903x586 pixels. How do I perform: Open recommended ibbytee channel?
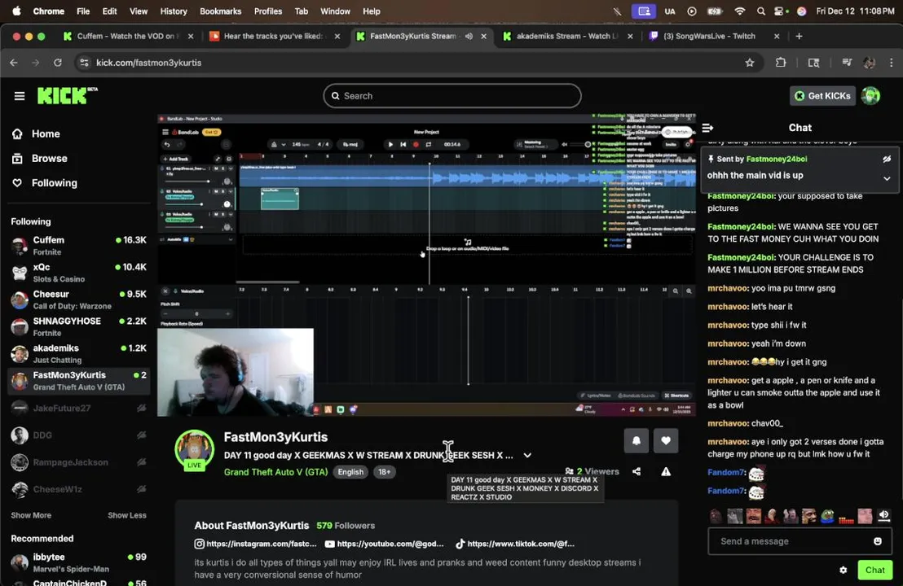pos(79,562)
